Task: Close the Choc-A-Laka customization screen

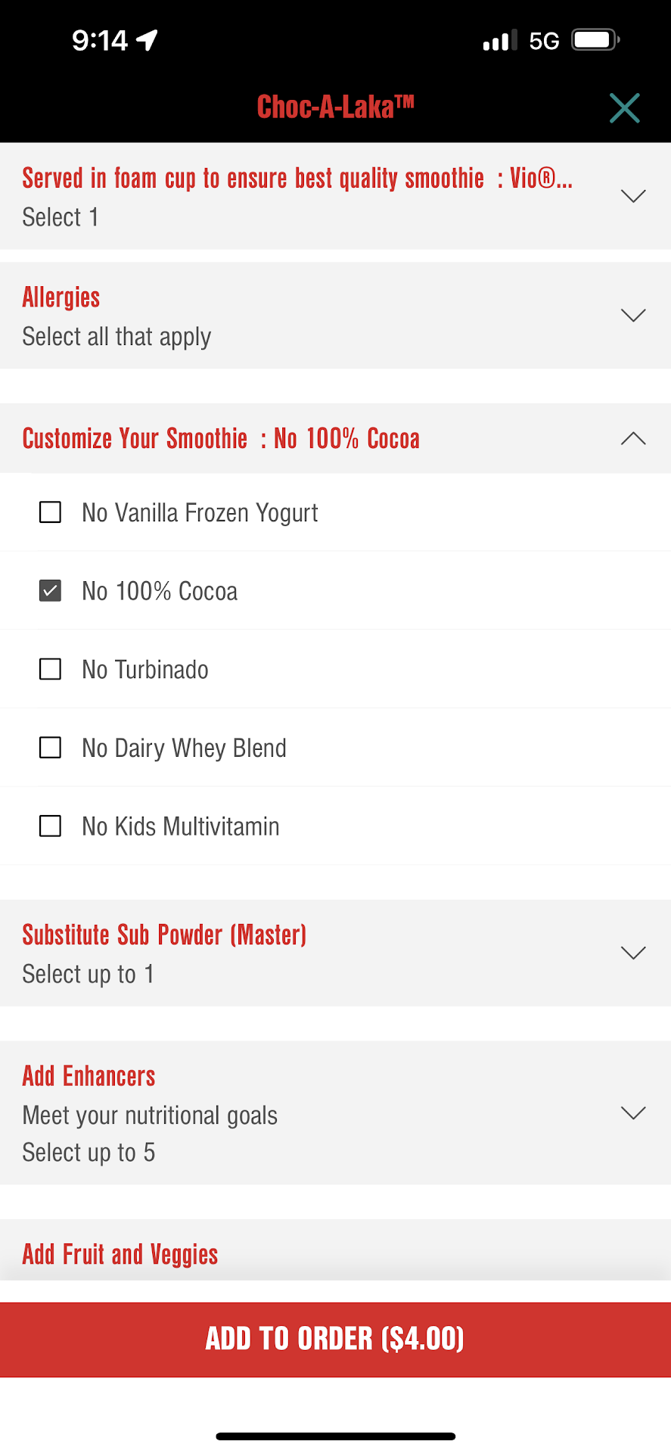Action: 624,108
